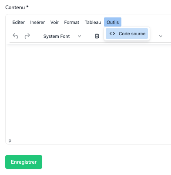Click the green Enregistrer button
The image size is (171, 175).
(23, 162)
